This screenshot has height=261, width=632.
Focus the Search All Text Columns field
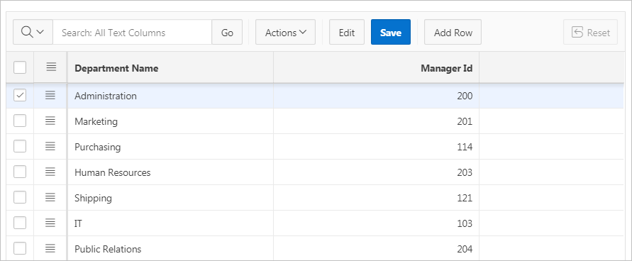pos(132,32)
